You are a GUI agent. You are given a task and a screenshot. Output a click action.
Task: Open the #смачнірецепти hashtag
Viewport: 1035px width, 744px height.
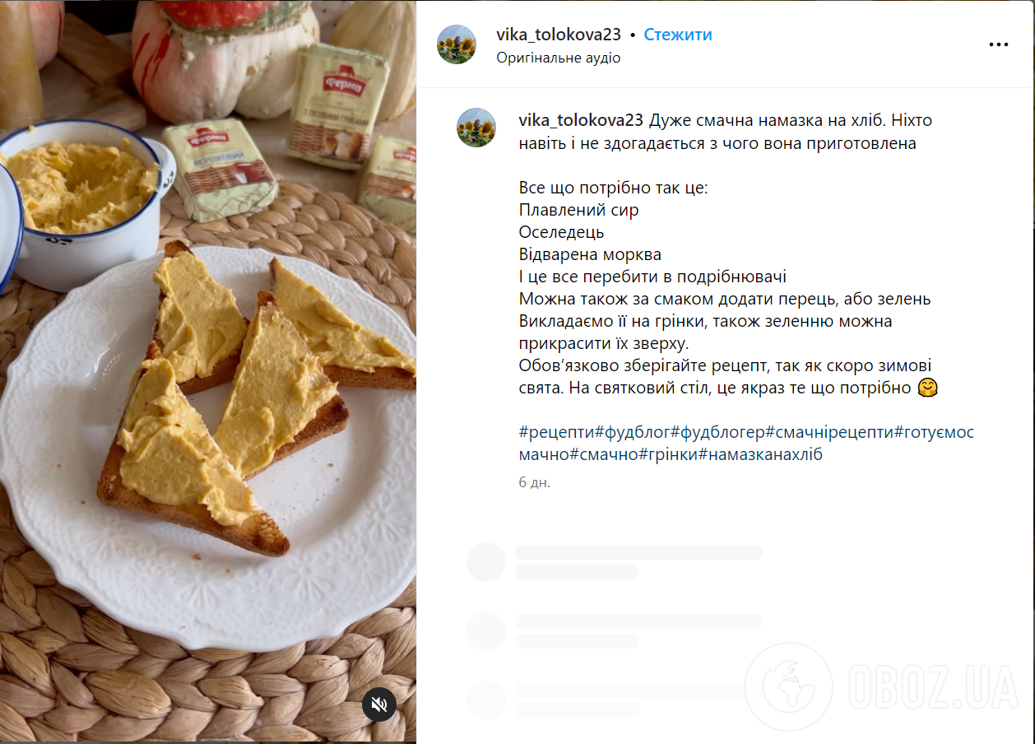(x=829, y=432)
